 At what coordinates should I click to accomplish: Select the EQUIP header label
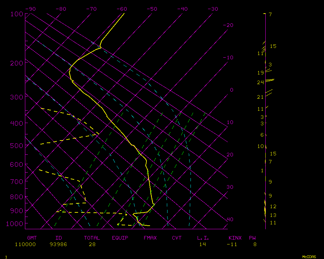click(x=120, y=238)
